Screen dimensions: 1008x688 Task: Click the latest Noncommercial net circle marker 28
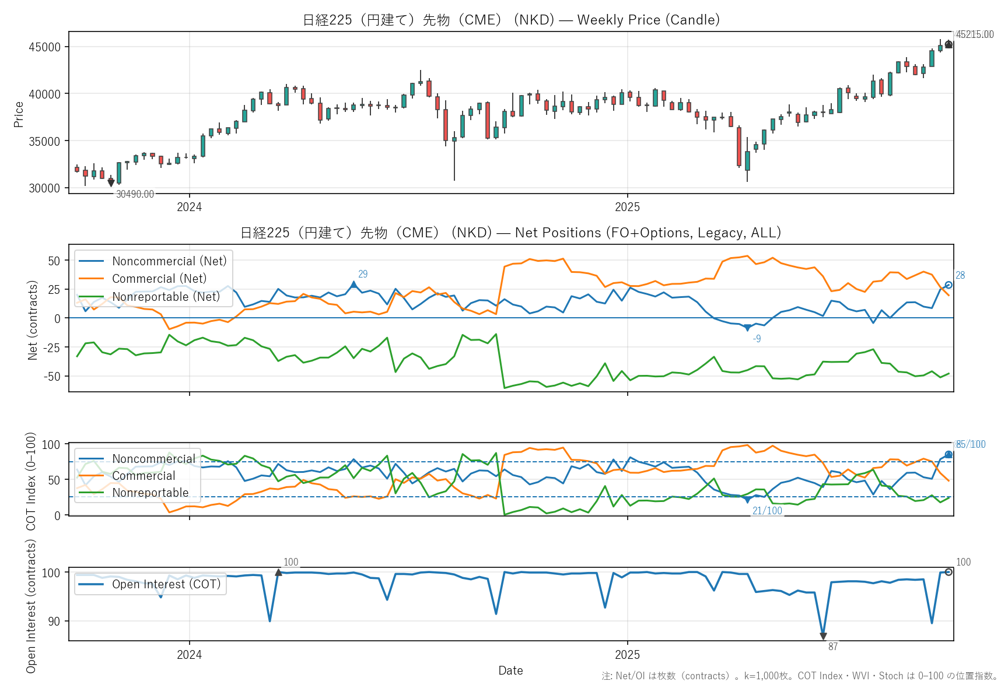(949, 285)
